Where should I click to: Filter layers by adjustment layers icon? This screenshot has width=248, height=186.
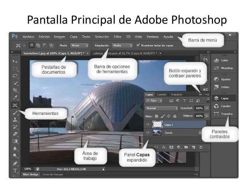178,101
